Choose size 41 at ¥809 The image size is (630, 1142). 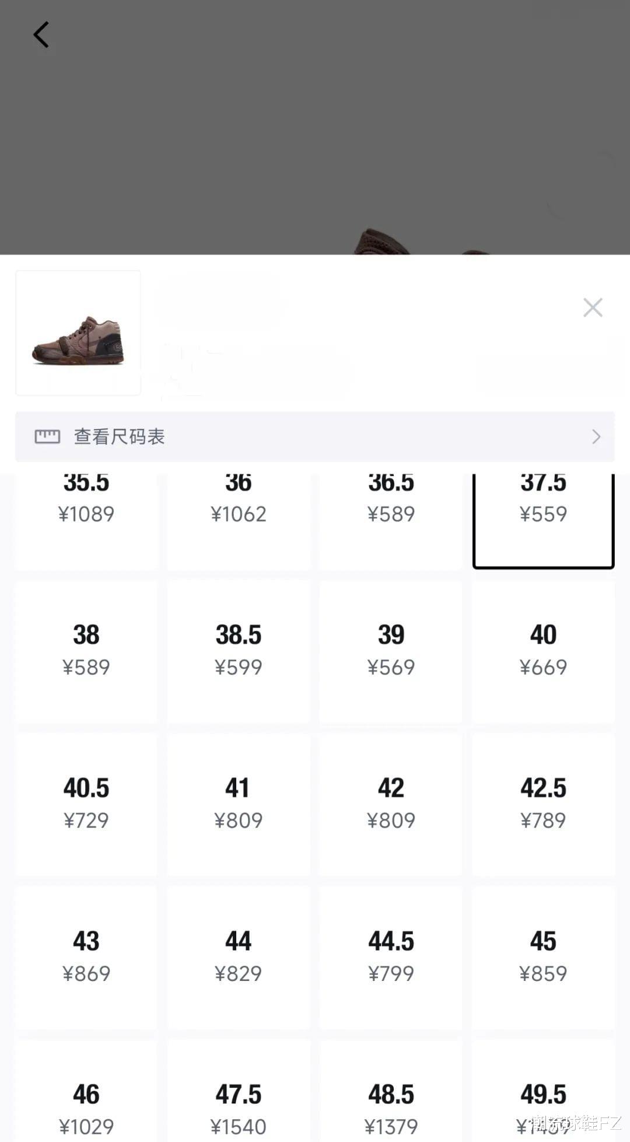[239, 805]
